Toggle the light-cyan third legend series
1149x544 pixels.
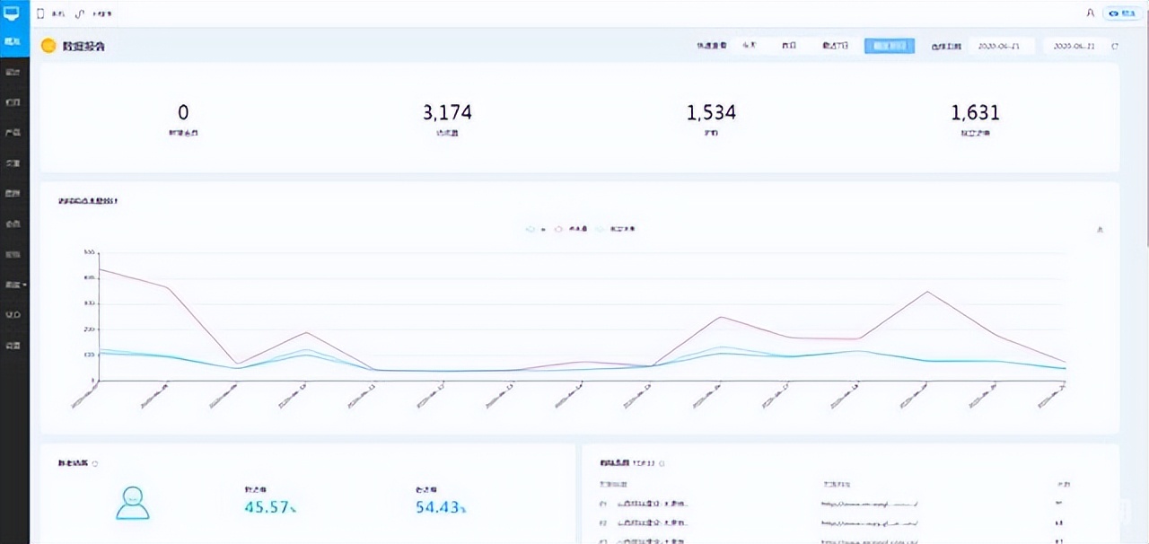coord(617,230)
